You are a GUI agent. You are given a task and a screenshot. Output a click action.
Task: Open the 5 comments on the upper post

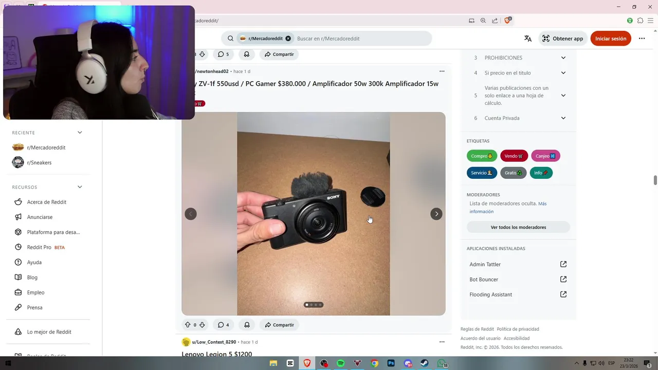[x=223, y=54]
